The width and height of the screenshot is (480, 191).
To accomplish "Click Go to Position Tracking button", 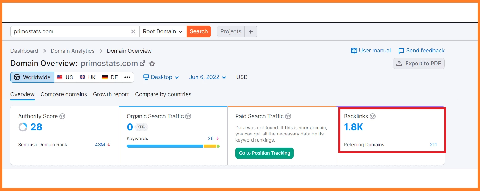I will (x=264, y=153).
